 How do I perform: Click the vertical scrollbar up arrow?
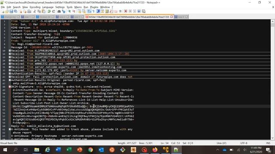click(x=272, y=21)
